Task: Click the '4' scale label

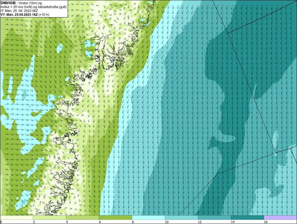Action: (x=67, y=222)
